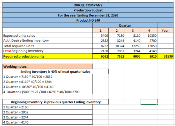175x126 pixels.
Task: Click the '1 Quarter = 2160' note
Action: 47,107
